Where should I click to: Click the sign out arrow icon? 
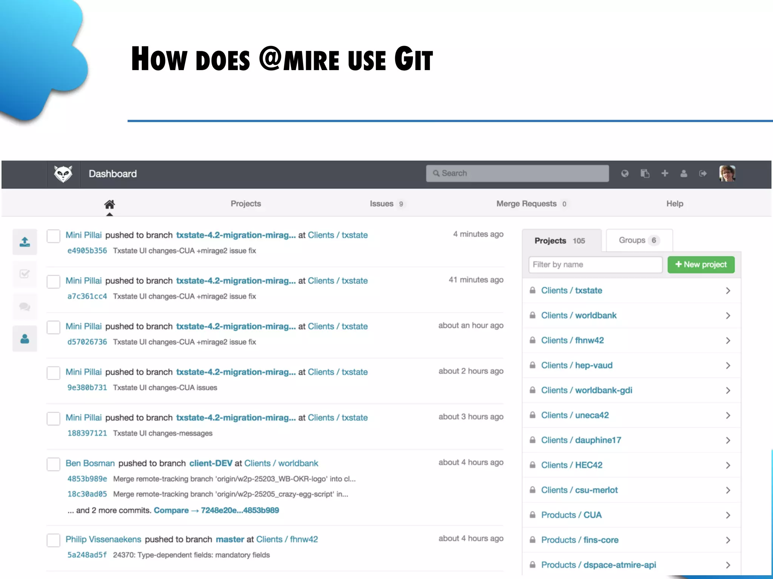point(703,173)
